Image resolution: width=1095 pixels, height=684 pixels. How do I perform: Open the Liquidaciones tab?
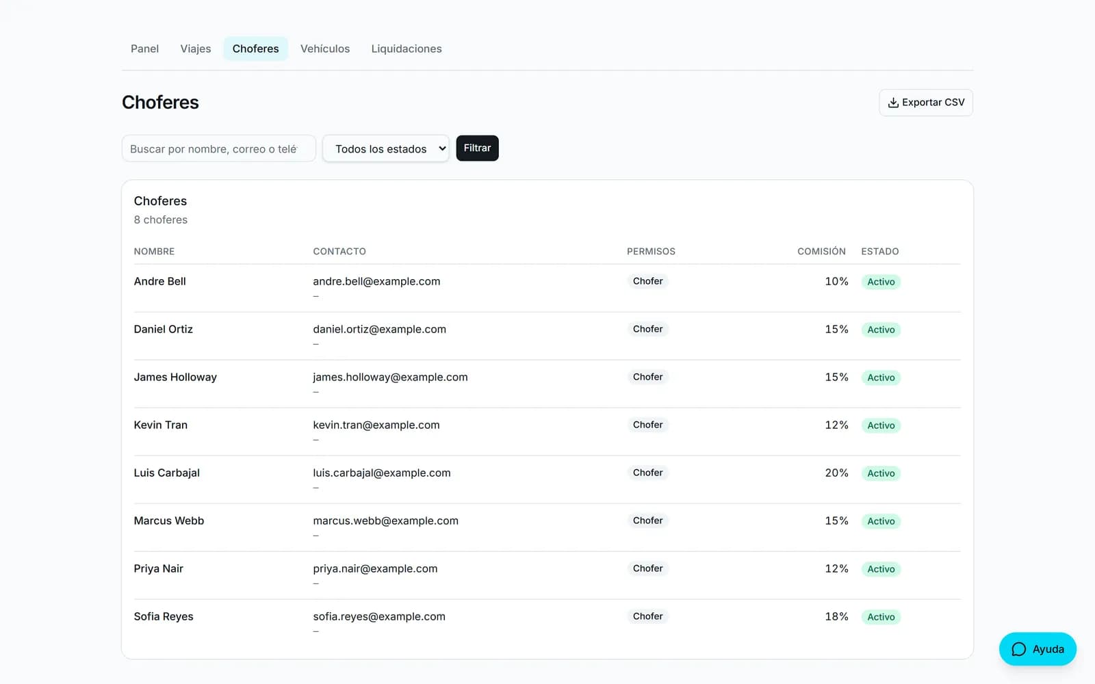407,49
